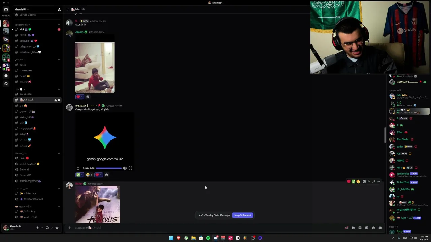431x242 pixels.
Task: Open headphone output options chevron
Action: coord(51,228)
